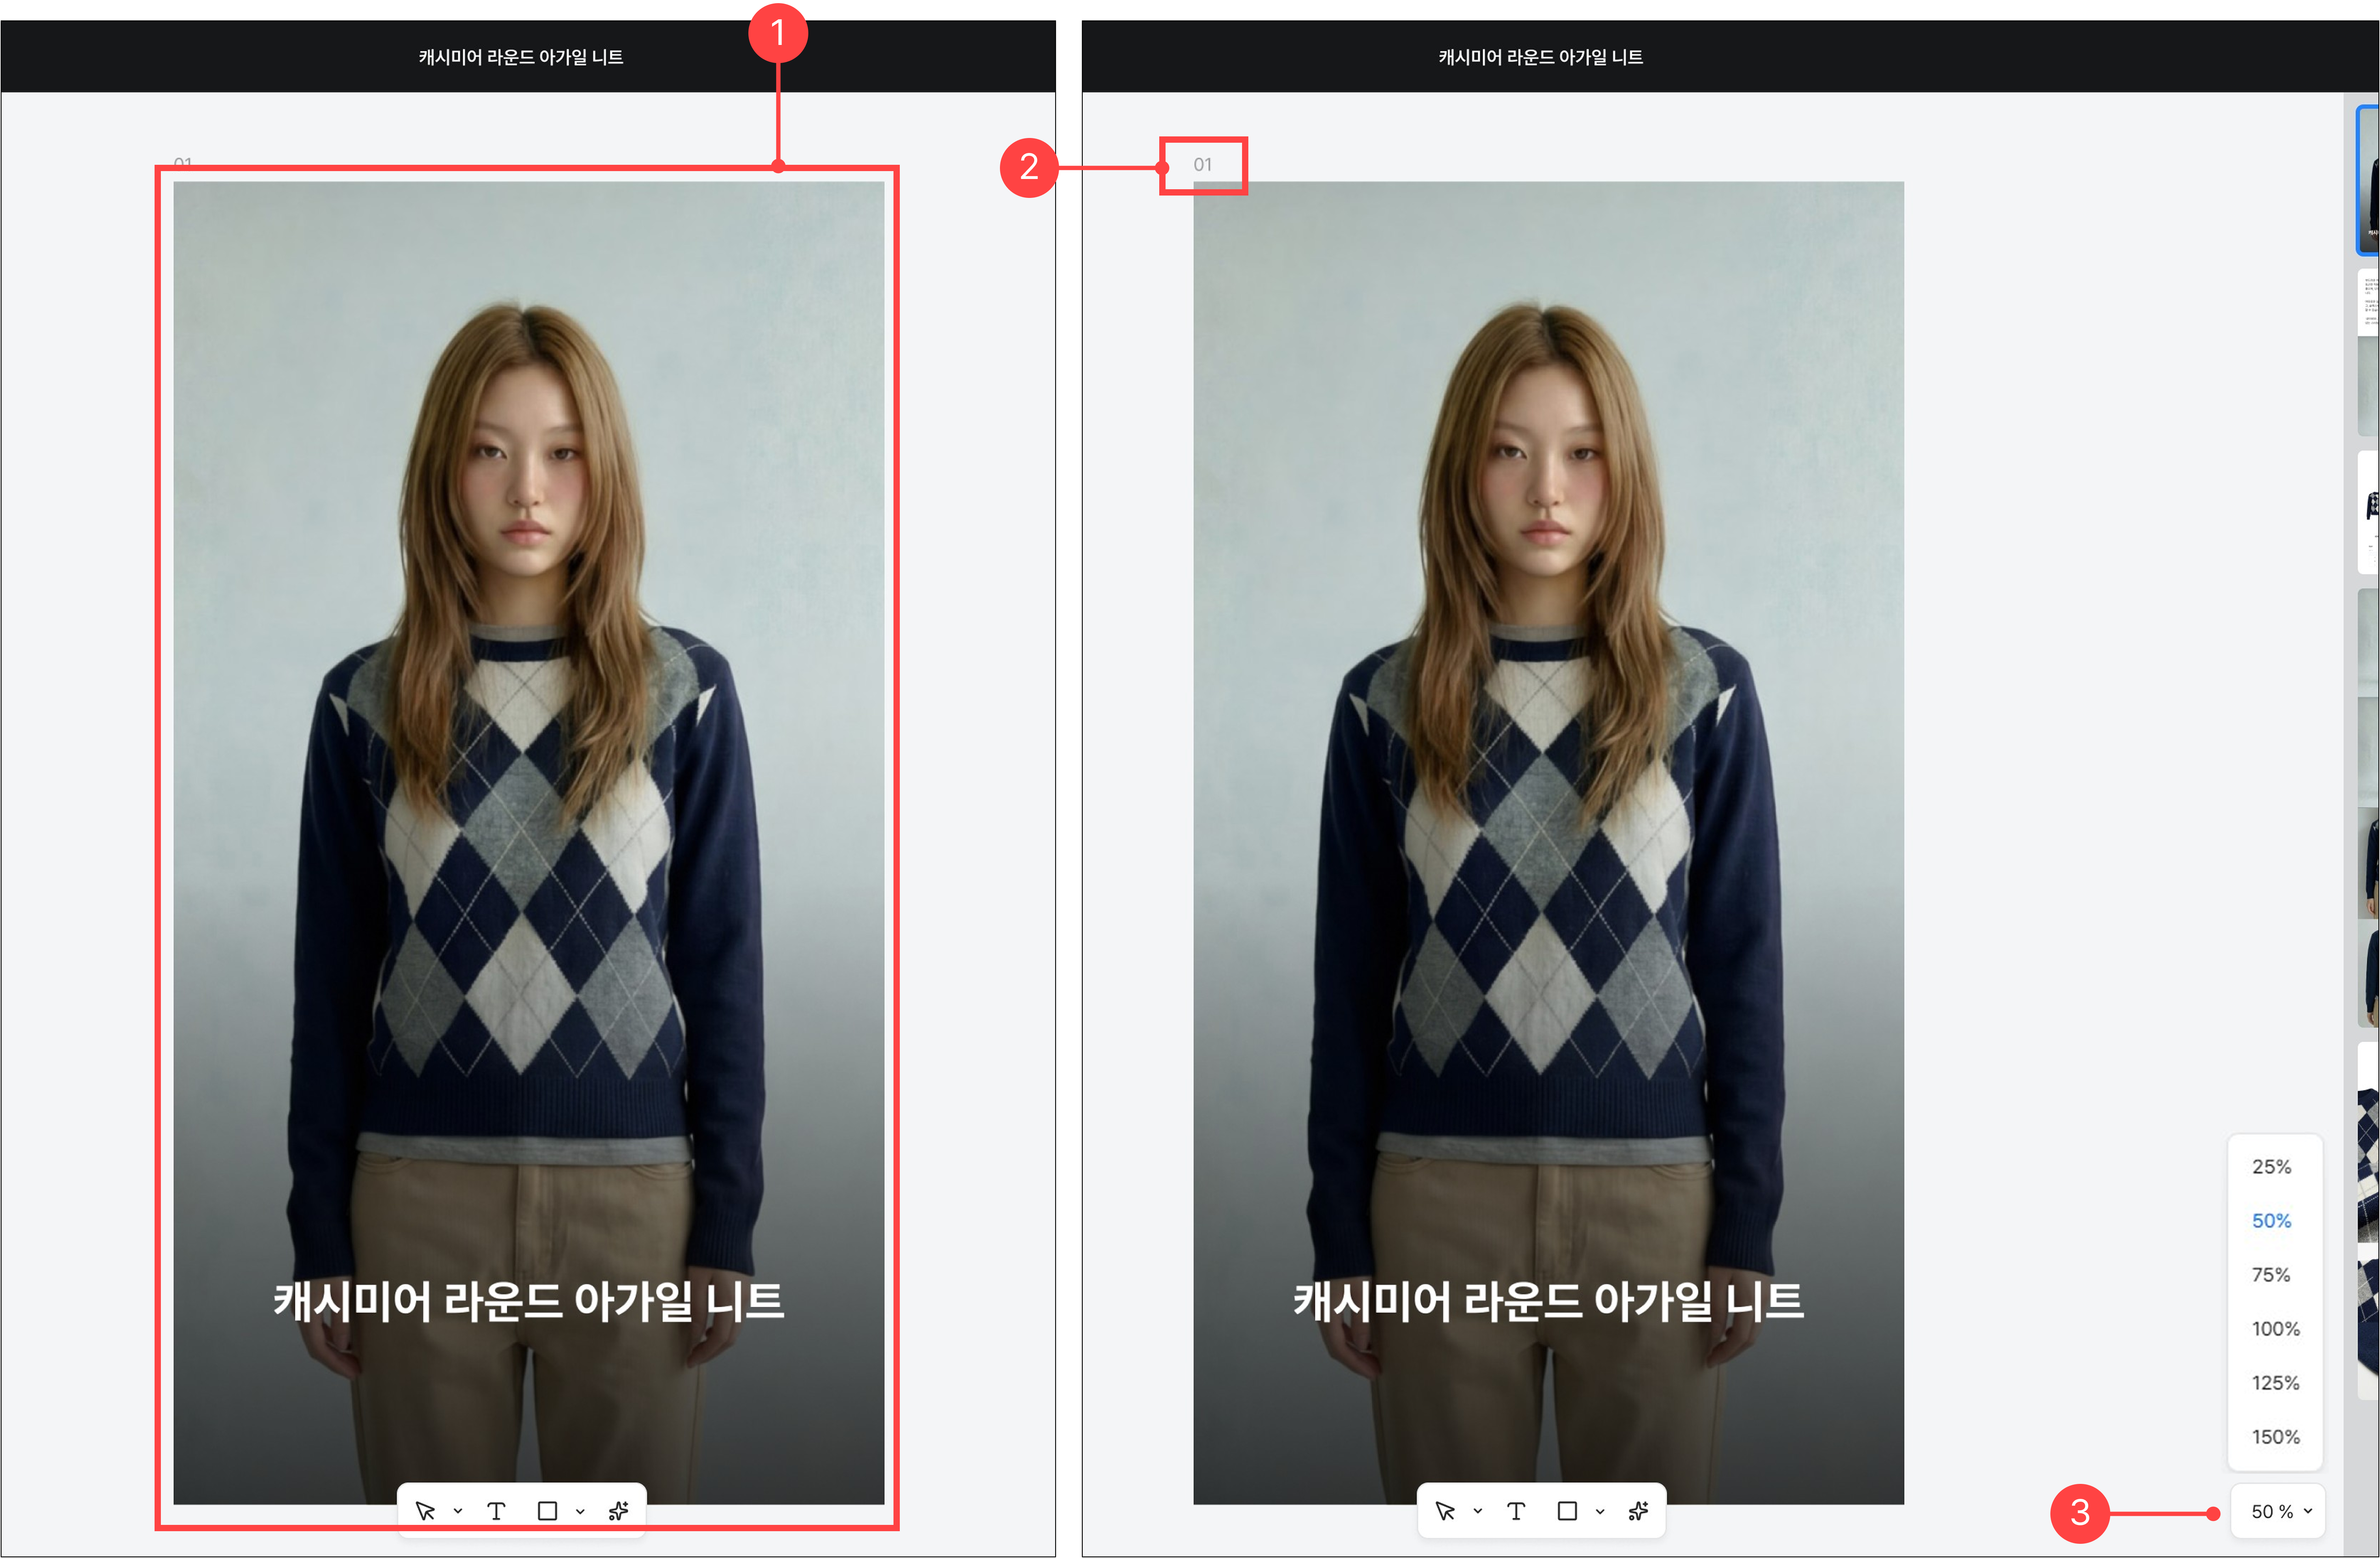Choose the Text tool in the right panel toolbar
This screenshot has width=2380, height=1558.
pos(1516,1511)
